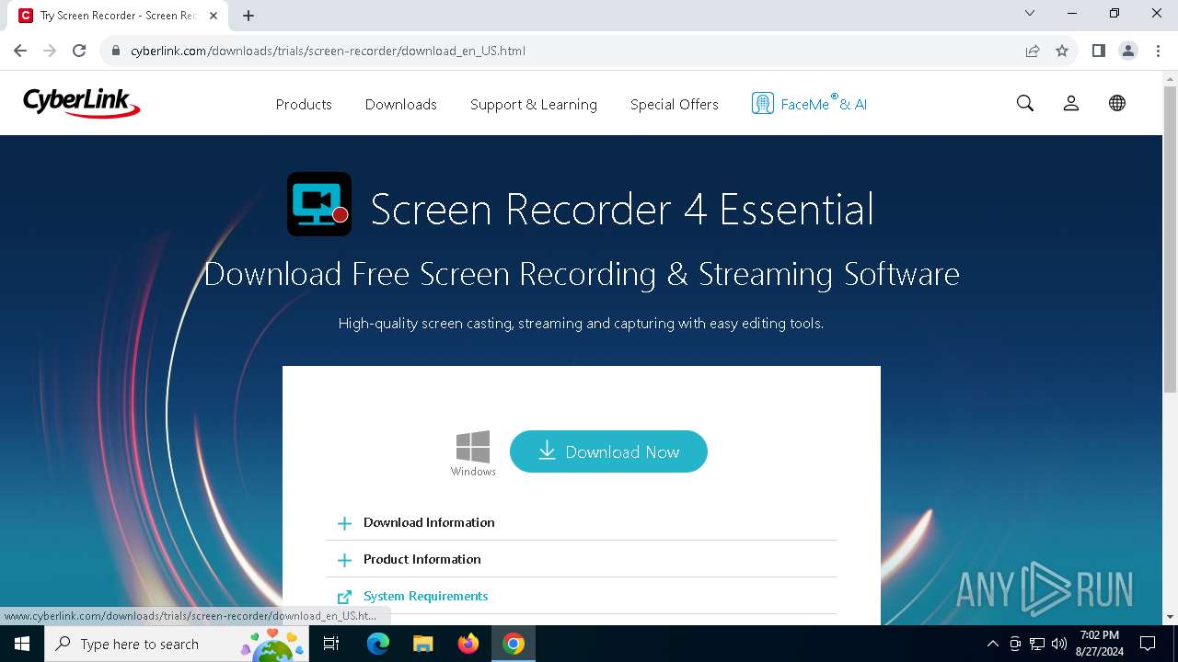Open the tab search chevron in title bar

[1030, 13]
